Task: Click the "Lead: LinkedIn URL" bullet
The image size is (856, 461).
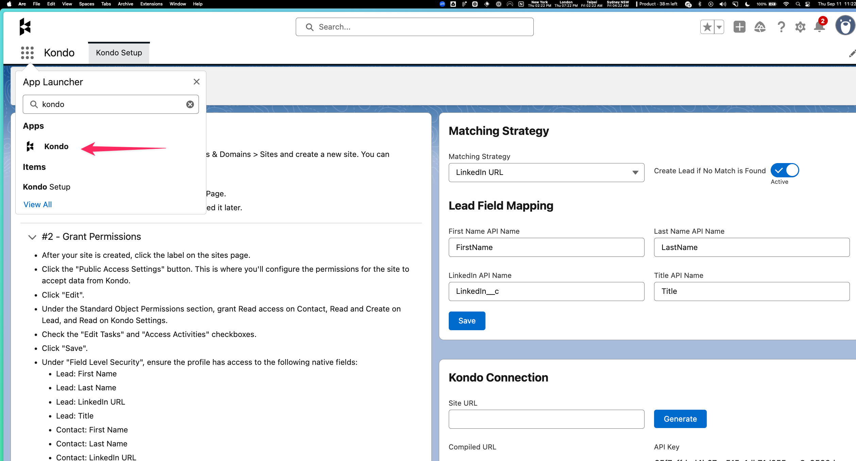Action: tap(90, 402)
